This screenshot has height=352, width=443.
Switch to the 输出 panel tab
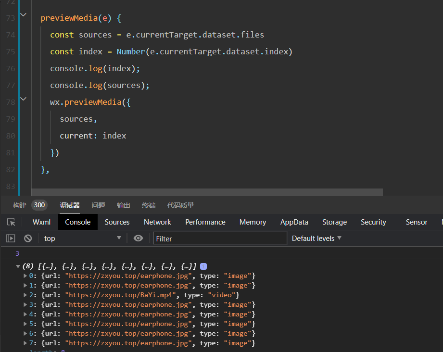[x=124, y=205]
